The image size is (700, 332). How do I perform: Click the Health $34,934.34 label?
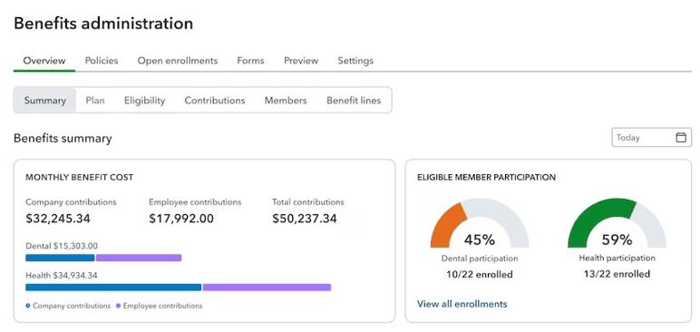click(62, 275)
